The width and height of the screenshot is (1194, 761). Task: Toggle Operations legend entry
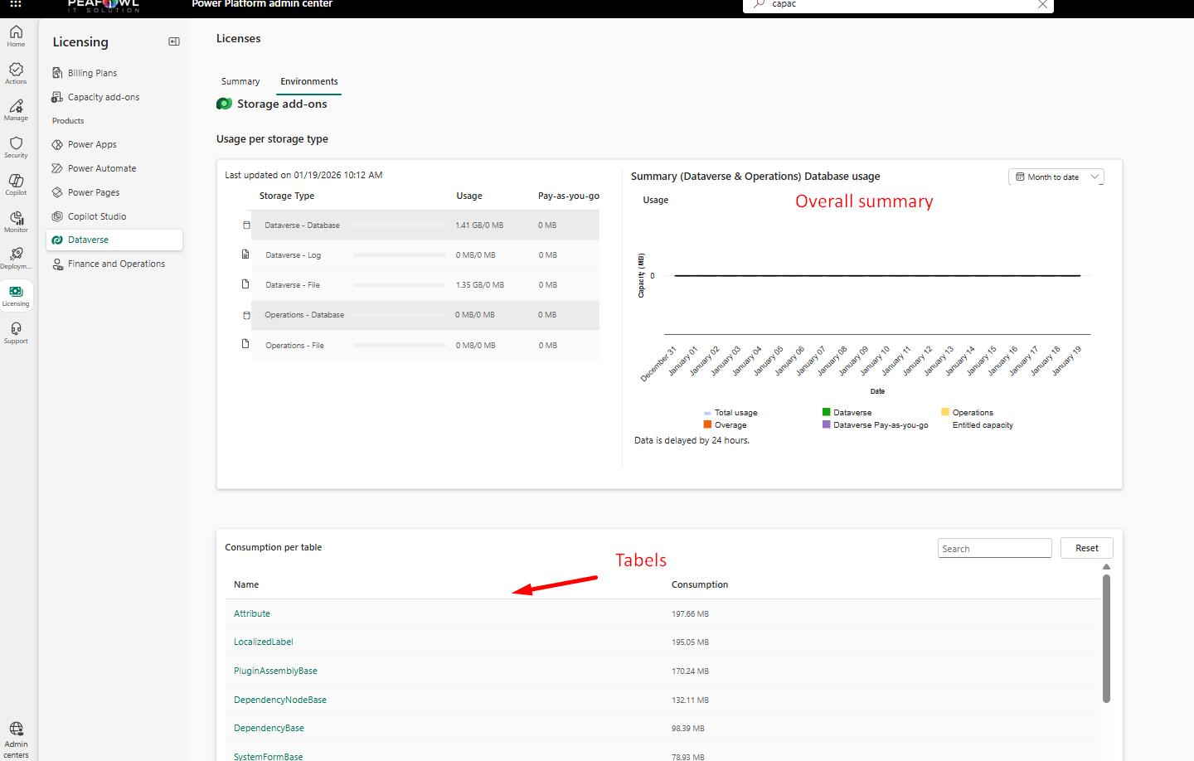point(967,413)
